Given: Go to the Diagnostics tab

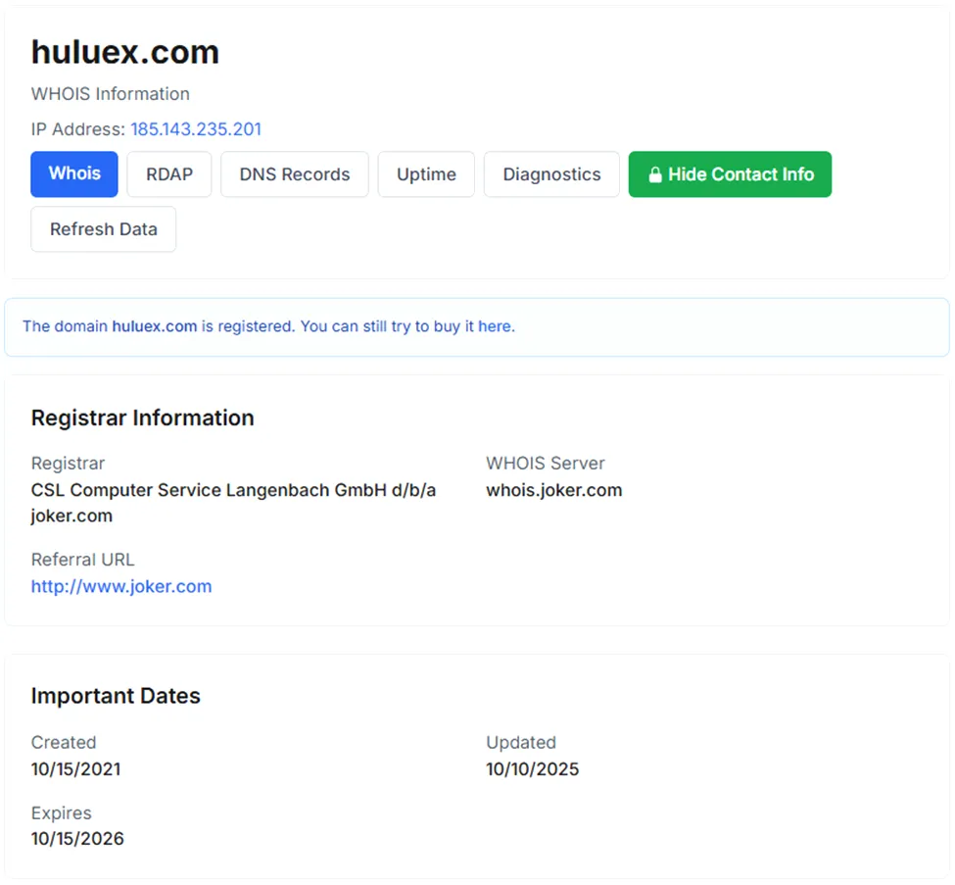Looking at the screenshot, I should [x=551, y=174].
